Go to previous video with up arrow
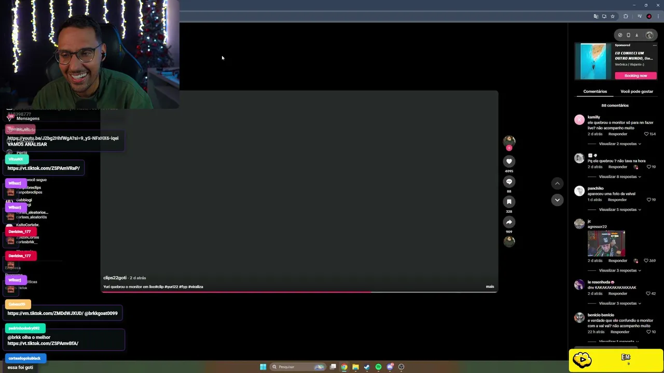 [x=557, y=183]
